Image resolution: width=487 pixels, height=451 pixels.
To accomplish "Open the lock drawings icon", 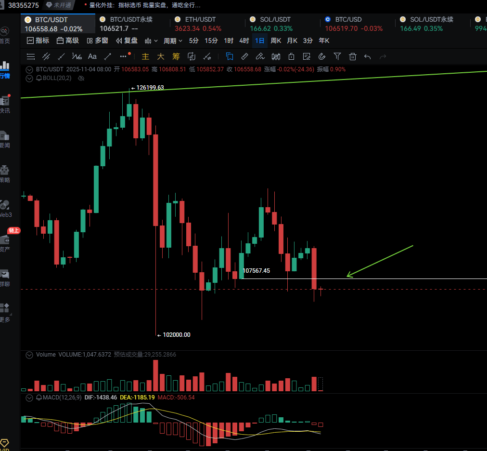I will tap(292, 56).
